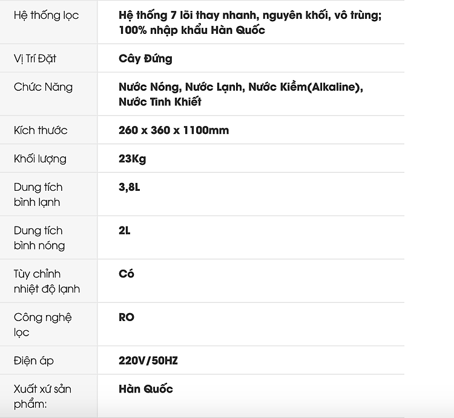
Task: Click the 'Chức Năng' label cell
Action: [43, 87]
